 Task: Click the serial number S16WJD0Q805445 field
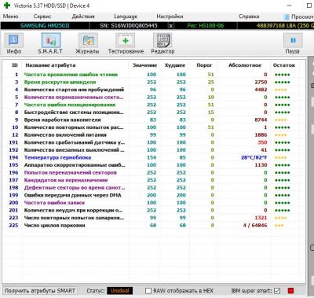pyautogui.click(x=129, y=26)
